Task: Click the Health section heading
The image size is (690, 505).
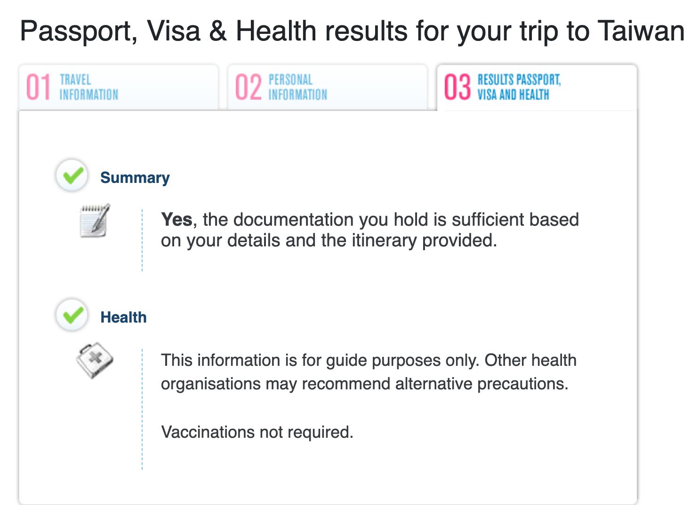Action: pos(123,317)
